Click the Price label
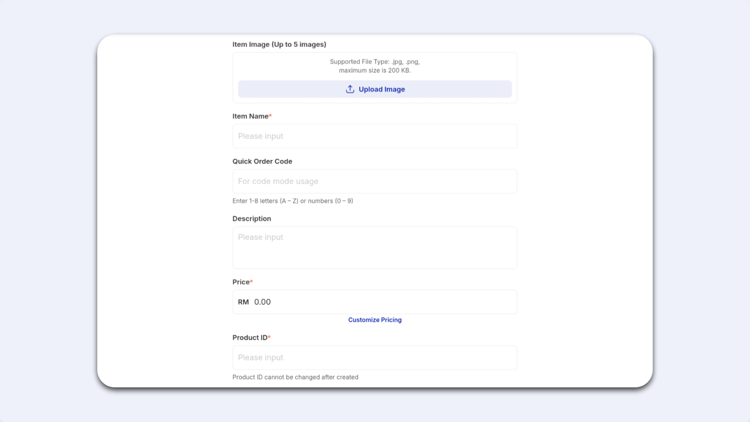The height and width of the screenshot is (422, 750). (241, 282)
